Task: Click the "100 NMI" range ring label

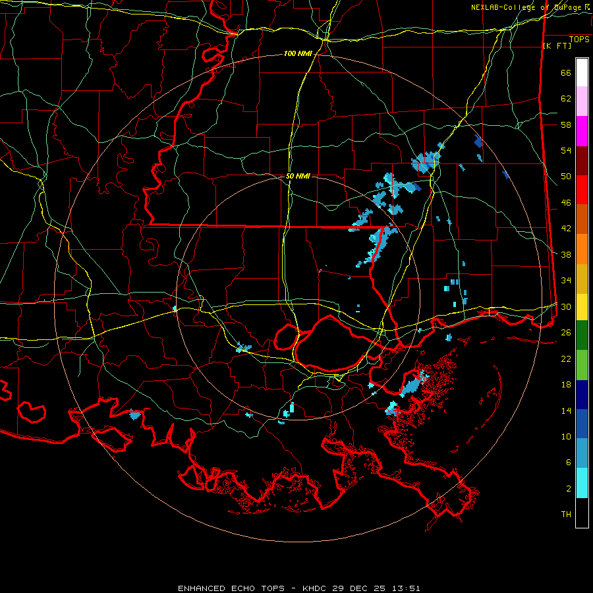Action: (x=298, y=54)
